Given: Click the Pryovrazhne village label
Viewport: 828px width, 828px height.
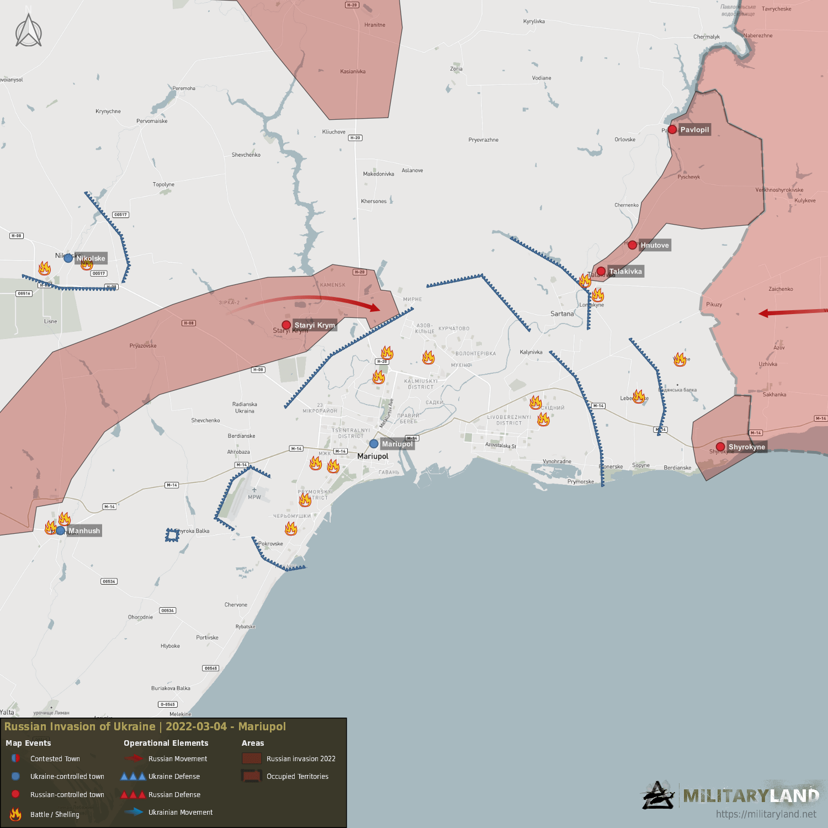Looking at the screenshot, I should 484,140.
